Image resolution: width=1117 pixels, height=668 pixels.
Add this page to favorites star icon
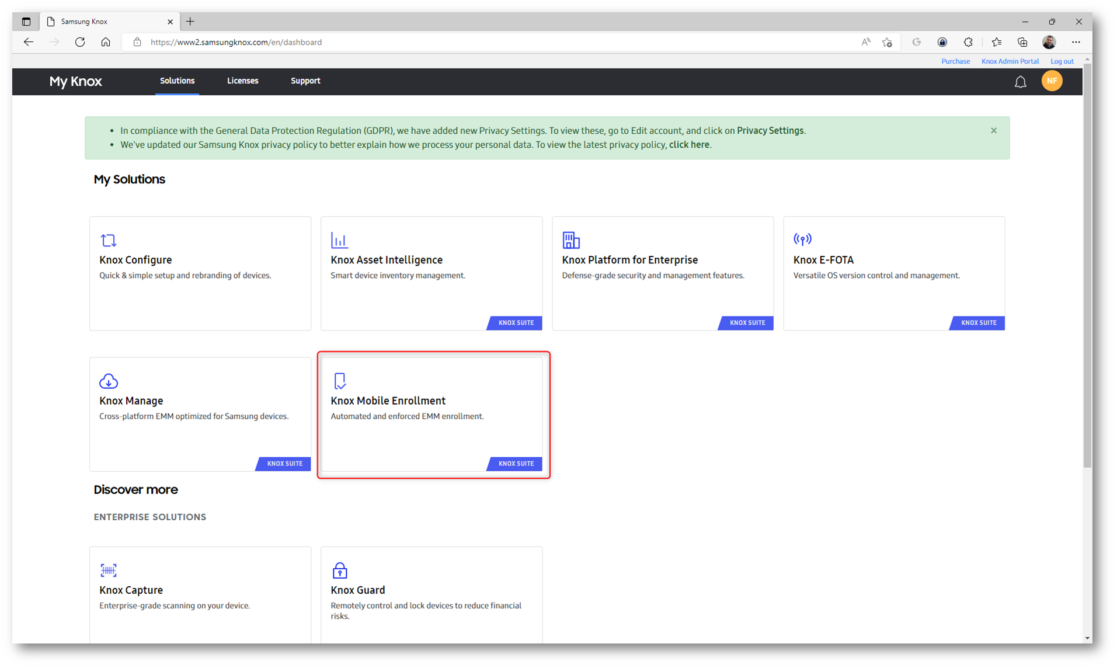(887, 42)
